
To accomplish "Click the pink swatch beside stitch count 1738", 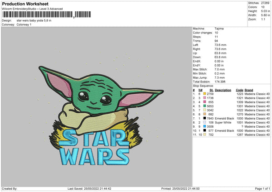I will pos(204,98).
